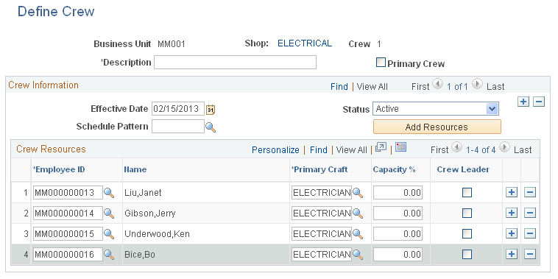Look up Employee ID MM000000014
Viewport: 558px width, 279px height.
click(x=109, y=213)
